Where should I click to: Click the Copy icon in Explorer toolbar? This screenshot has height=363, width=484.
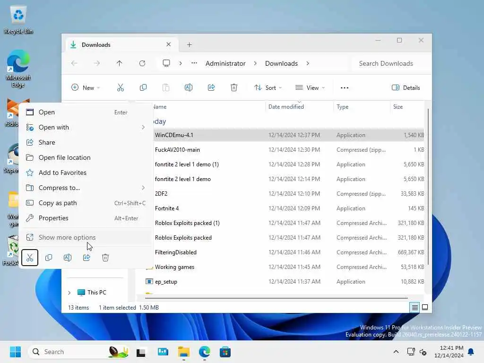(143, 87)
